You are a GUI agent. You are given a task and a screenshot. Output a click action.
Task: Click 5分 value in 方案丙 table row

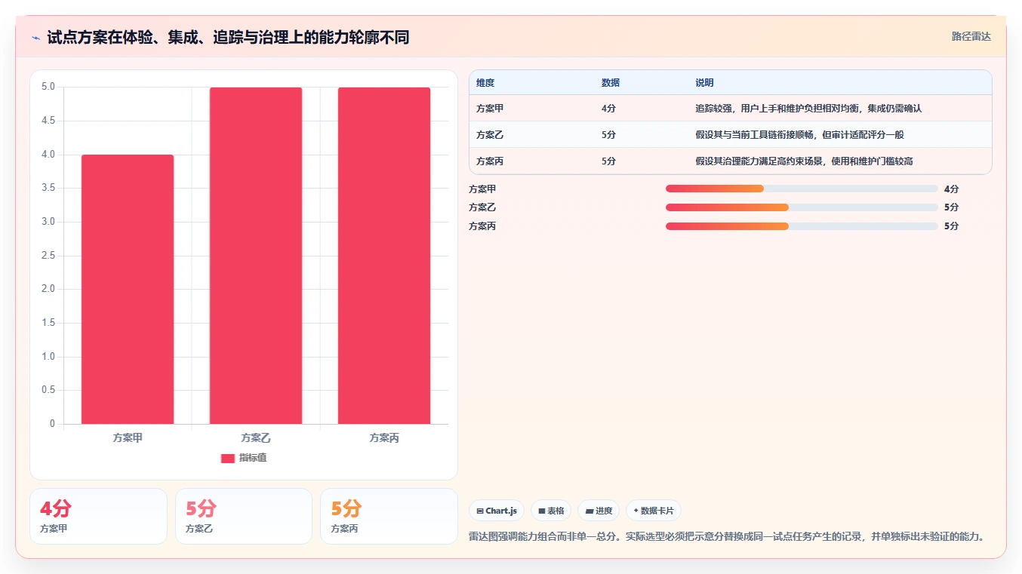coord(608,161)
